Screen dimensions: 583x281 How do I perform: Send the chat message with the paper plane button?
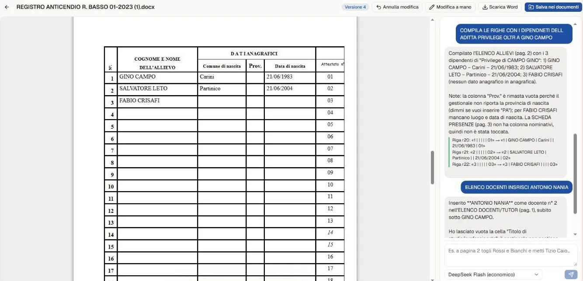click(571, 274)
